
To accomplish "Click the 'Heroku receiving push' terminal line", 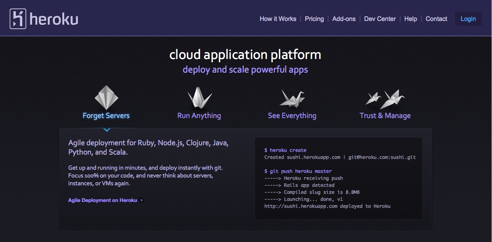I will point(304,178).
